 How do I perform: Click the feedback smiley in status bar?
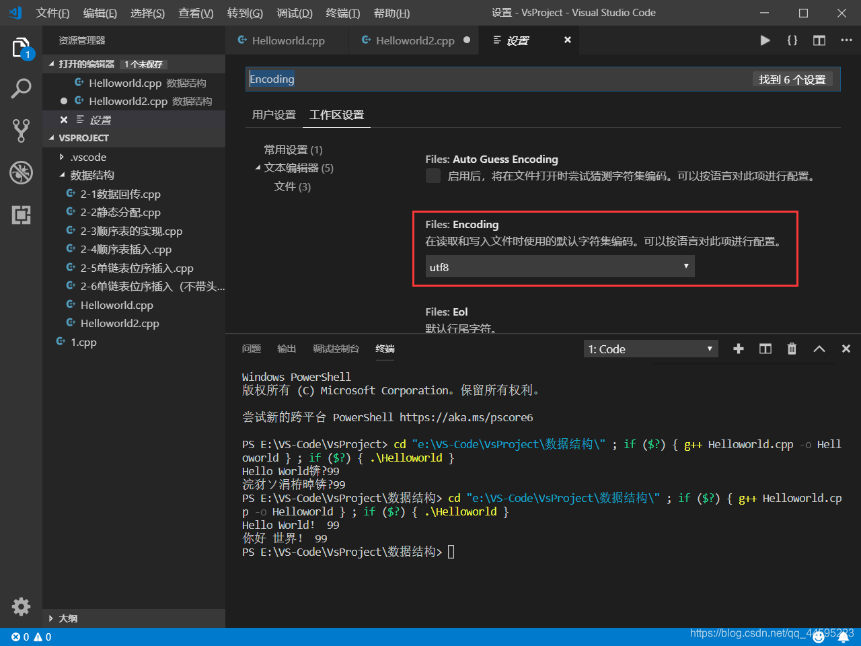(819, 637)
